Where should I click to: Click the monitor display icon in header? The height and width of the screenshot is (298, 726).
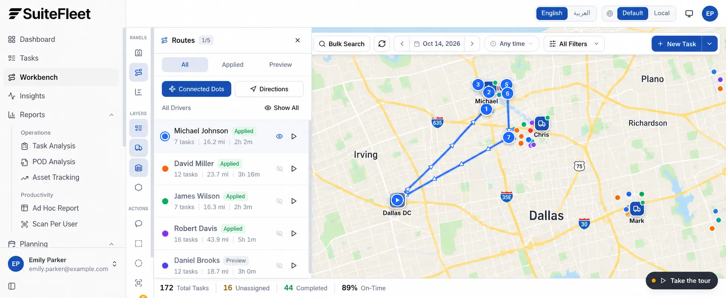689,14
